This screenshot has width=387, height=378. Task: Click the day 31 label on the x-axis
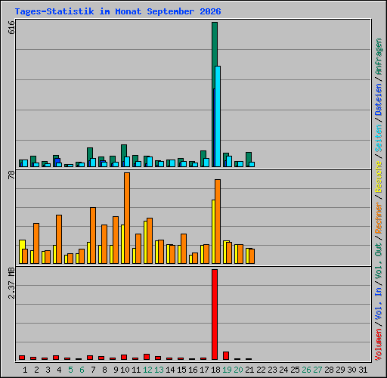363,370
